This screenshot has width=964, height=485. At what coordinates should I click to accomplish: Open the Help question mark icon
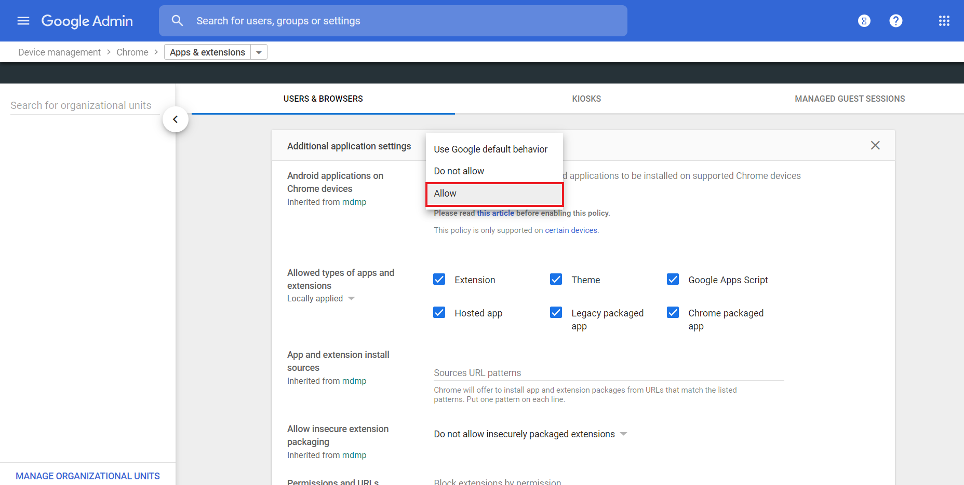(x=896, y=21)
